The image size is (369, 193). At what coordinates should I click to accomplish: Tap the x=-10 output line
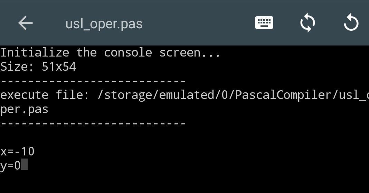(x=17, y=151)
